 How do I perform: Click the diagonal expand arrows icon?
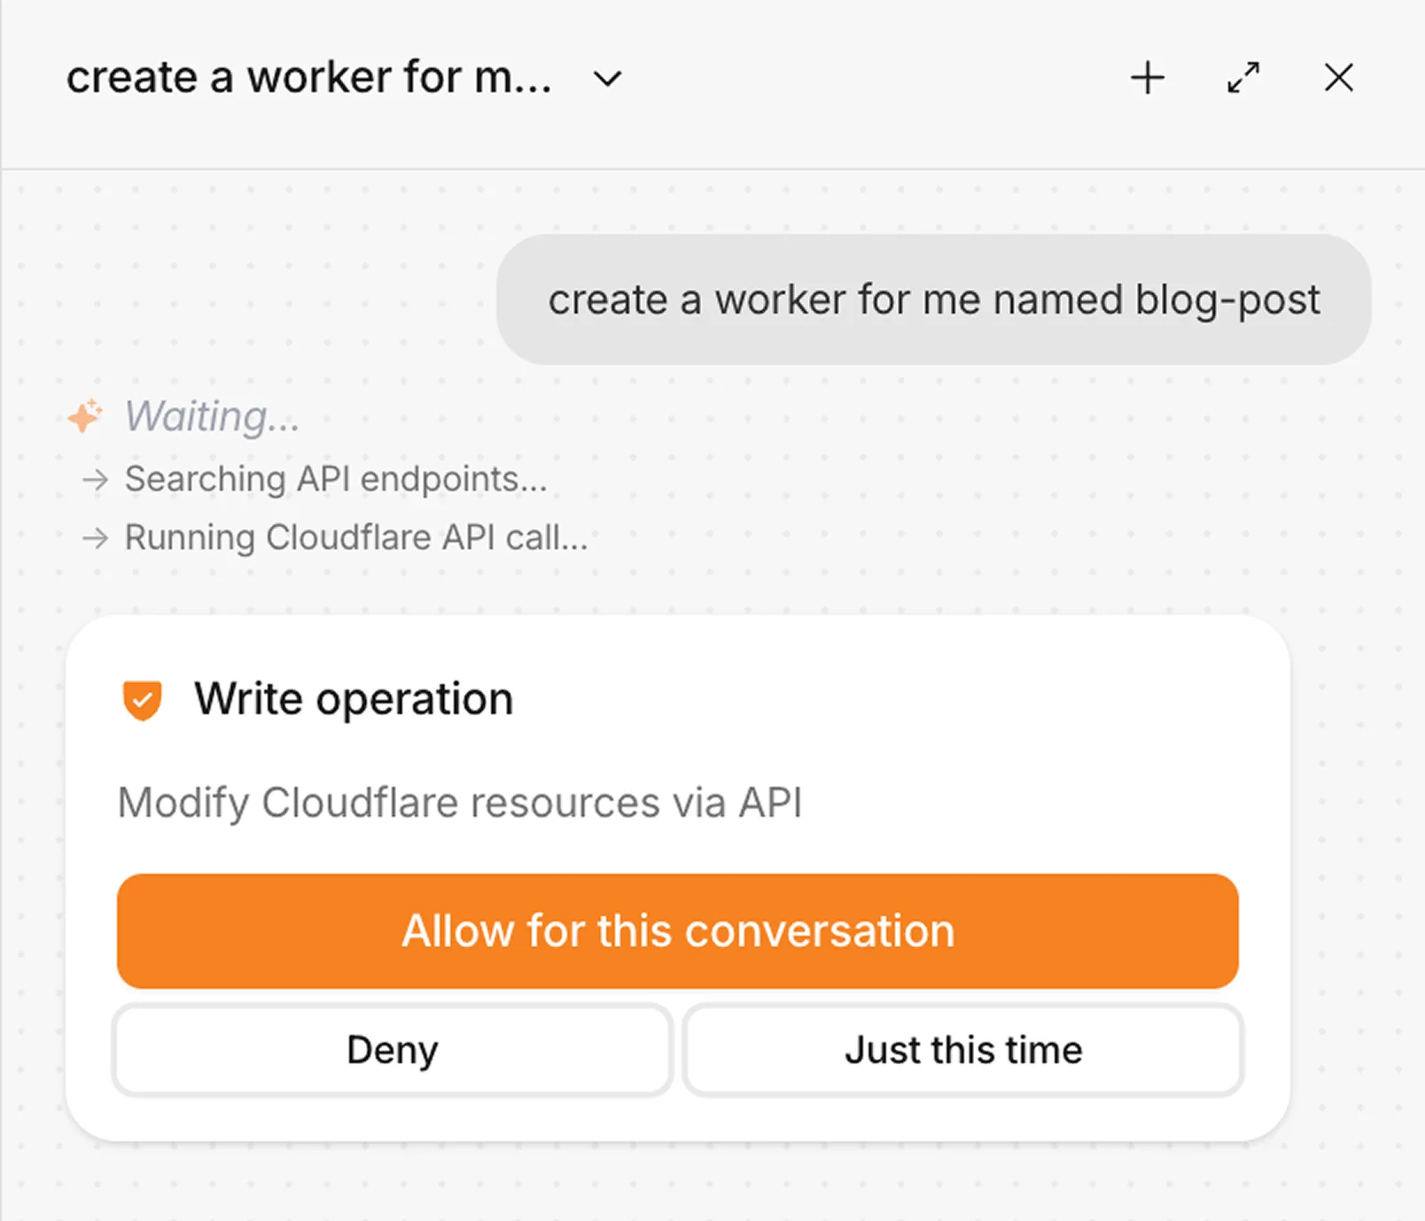coord(1242,78)
